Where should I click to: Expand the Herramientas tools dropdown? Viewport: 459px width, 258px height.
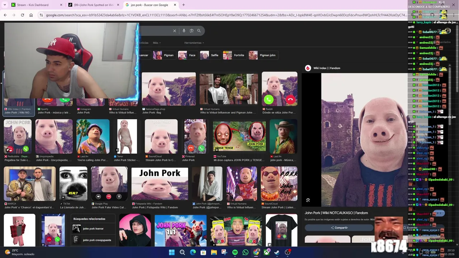coord(194,43)
